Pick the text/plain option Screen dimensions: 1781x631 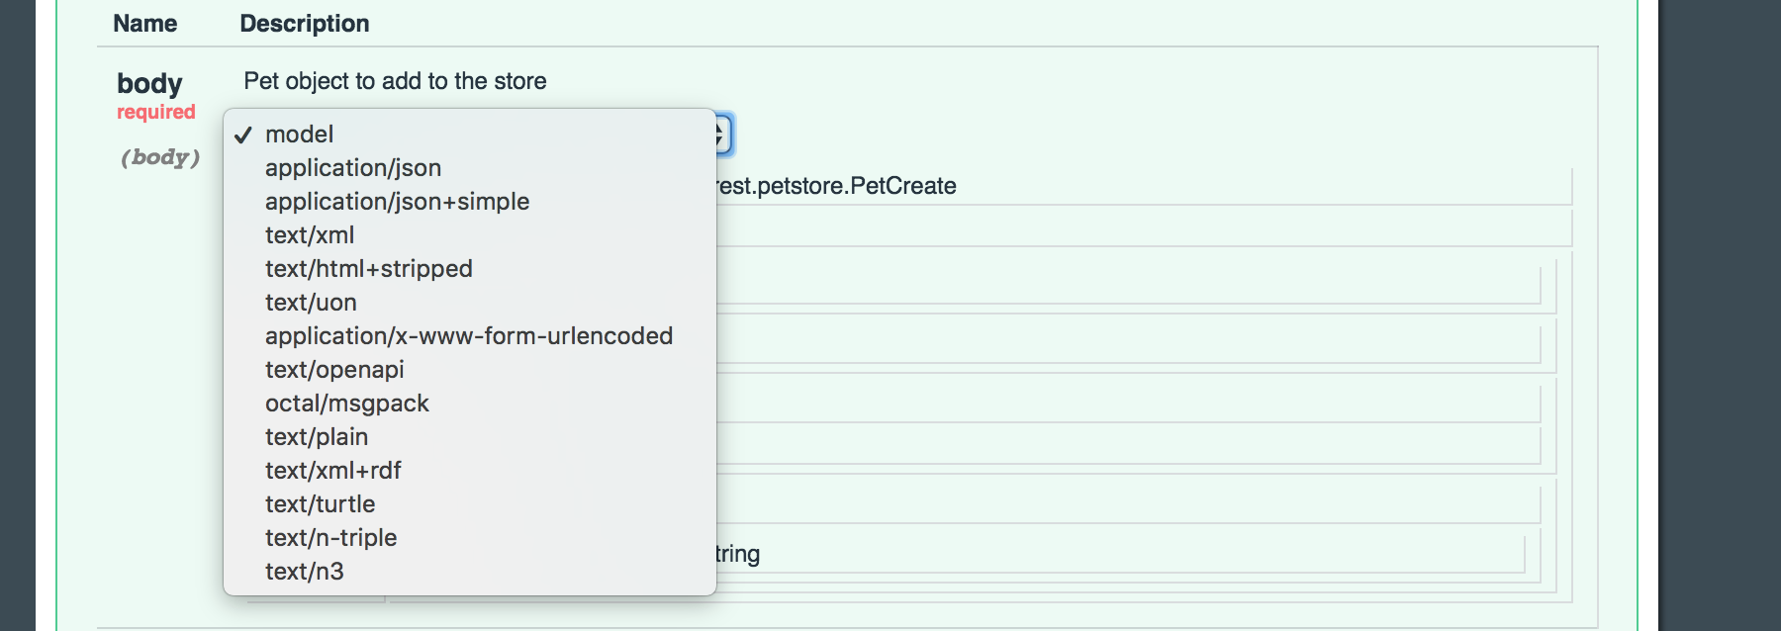tap(317, 437)
